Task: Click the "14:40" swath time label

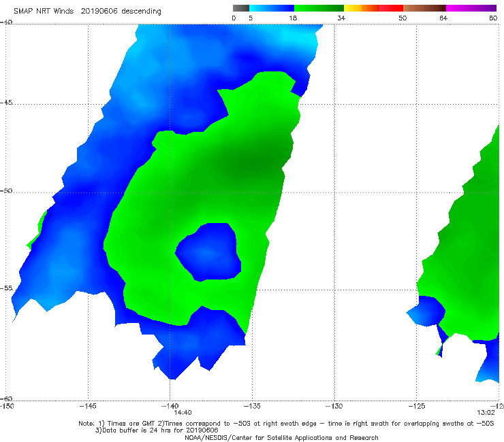Action: [x=183, y=413]
